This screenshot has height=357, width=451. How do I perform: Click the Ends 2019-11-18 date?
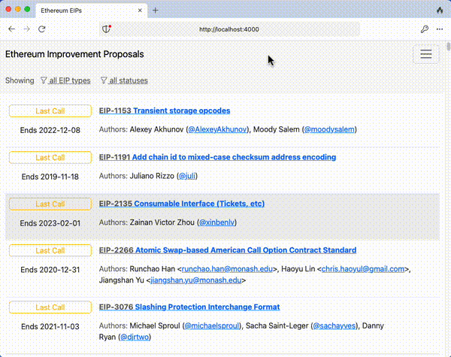50,177
